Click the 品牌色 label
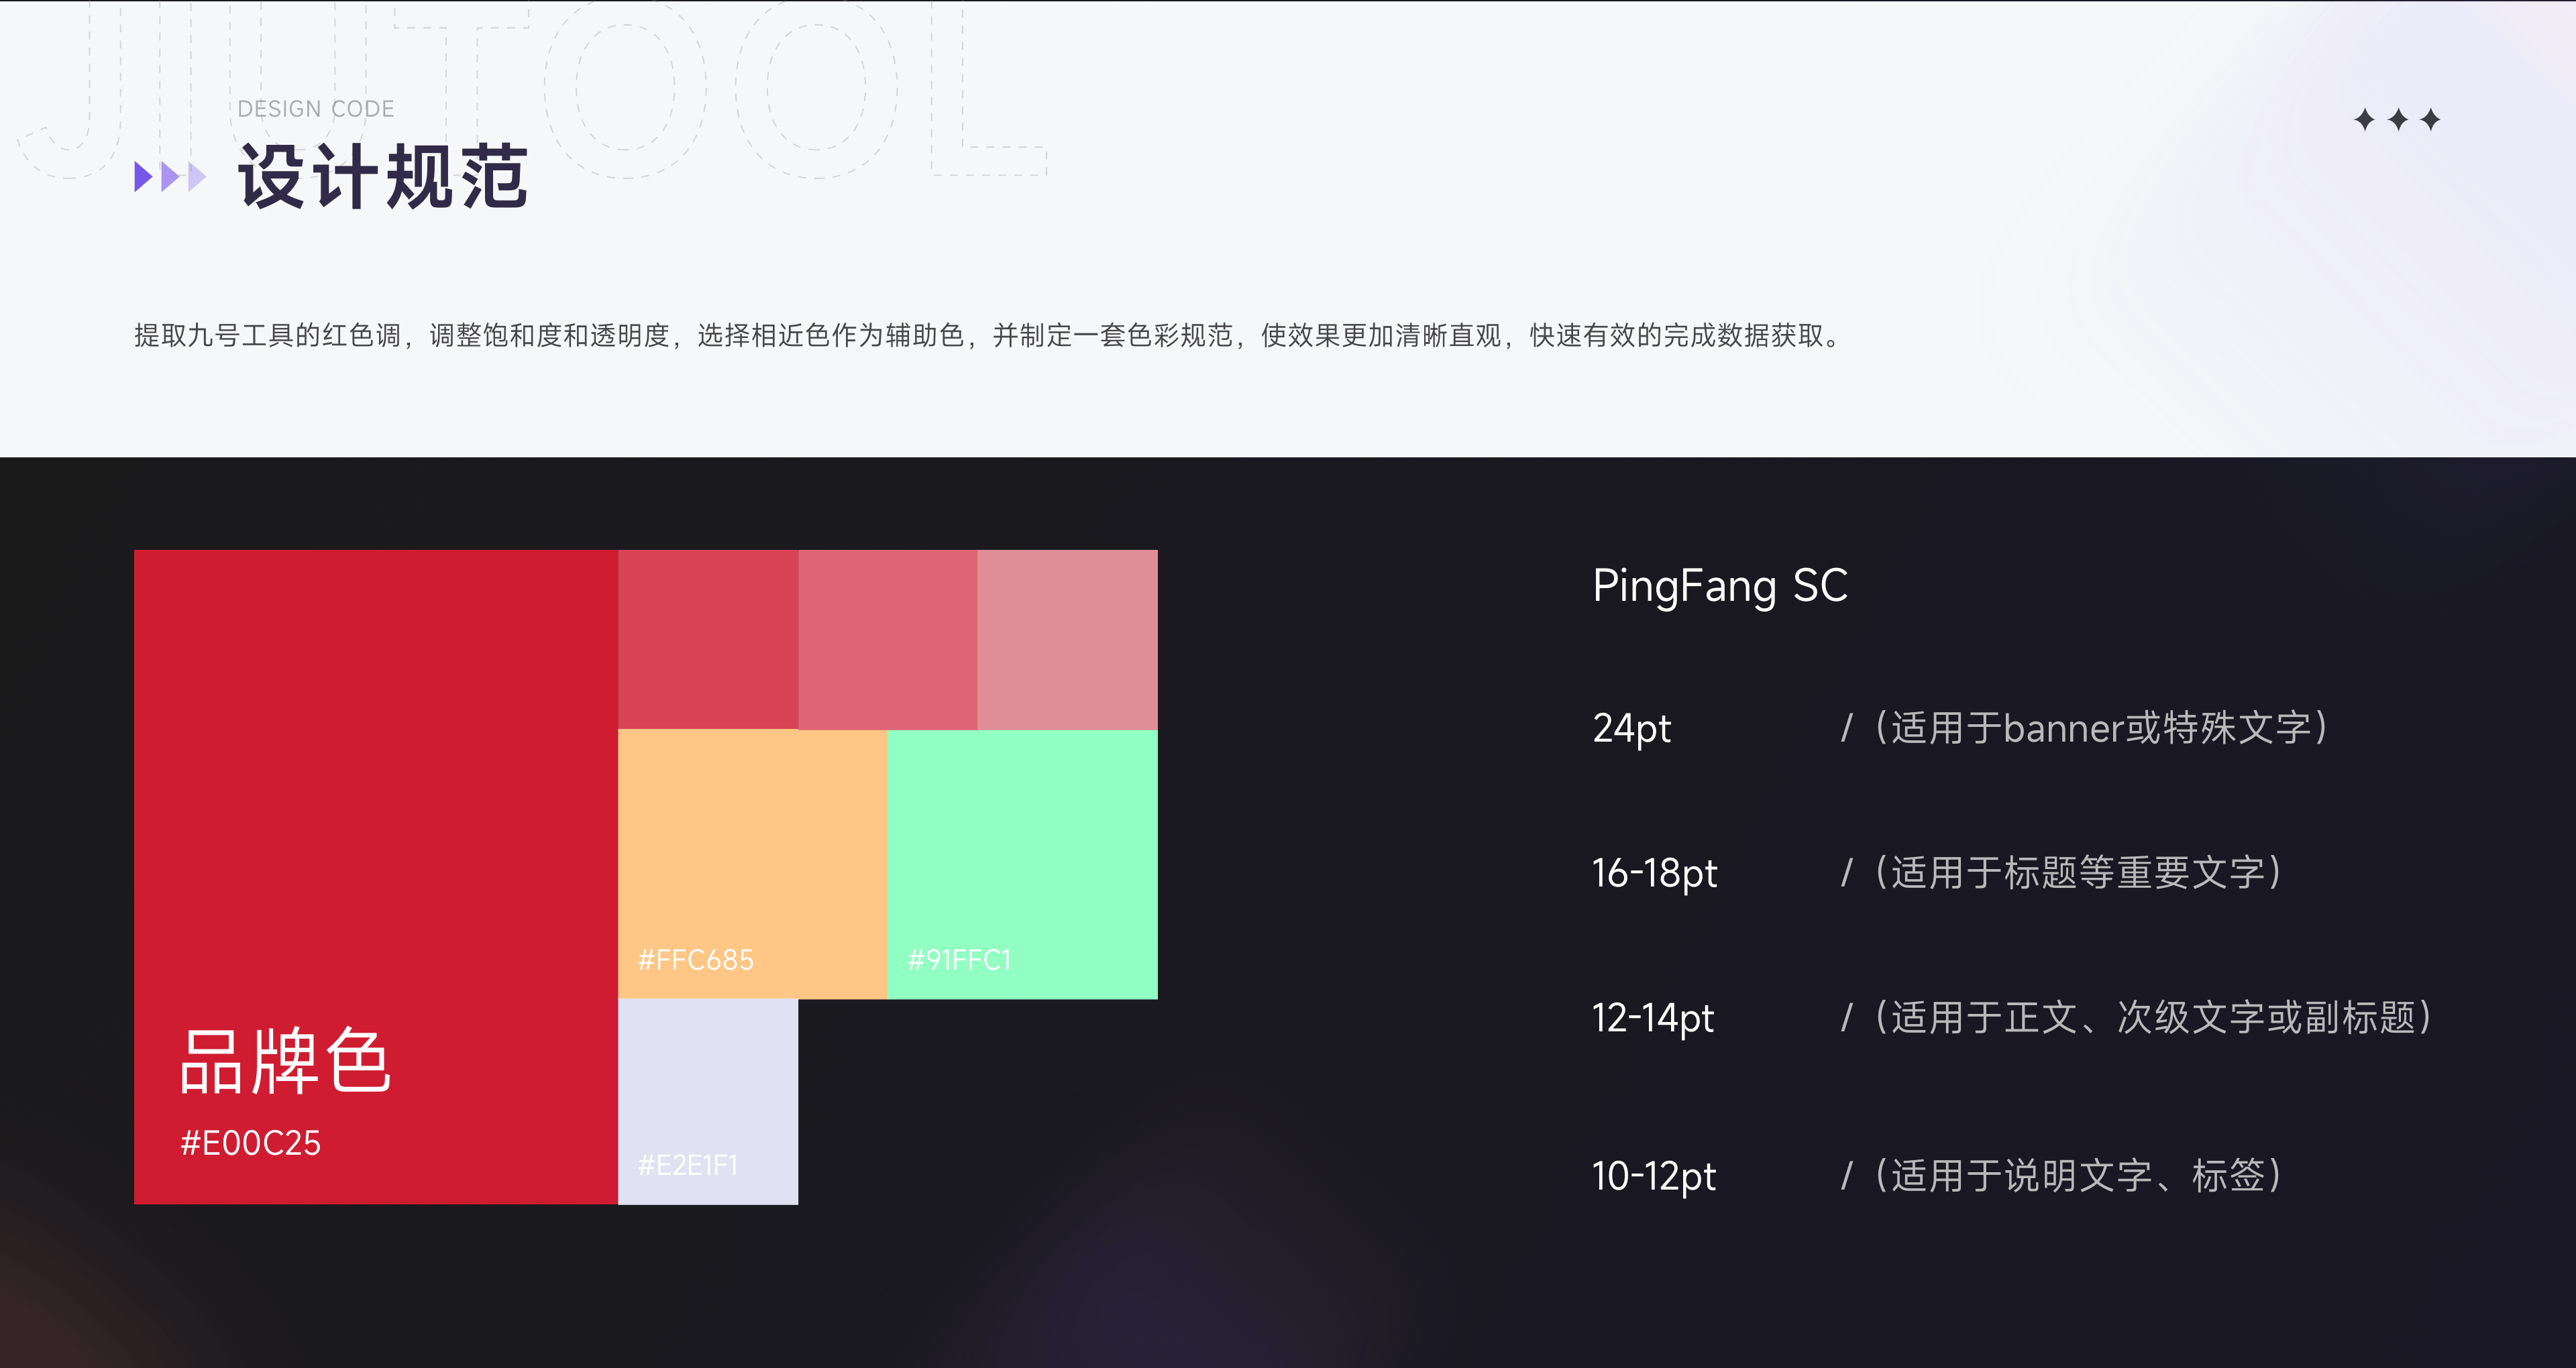 tap(285, 1061)
